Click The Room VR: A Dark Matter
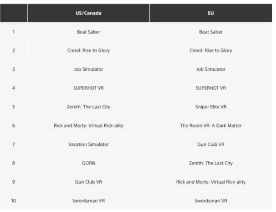 [x=210, y=125]
